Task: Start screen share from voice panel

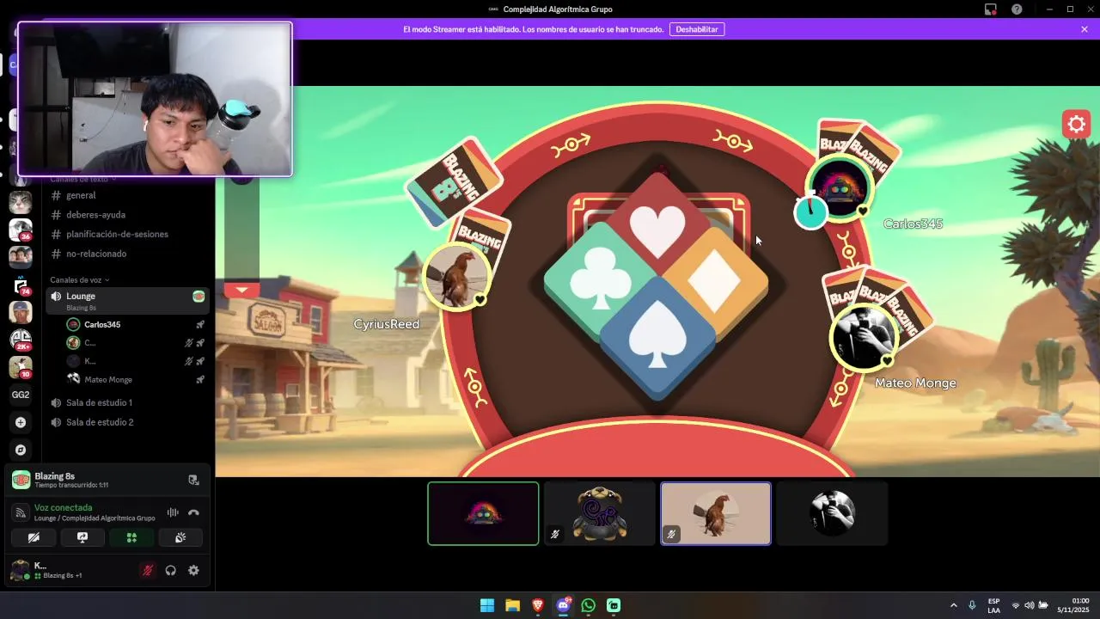Action: (x=82, y=537)
